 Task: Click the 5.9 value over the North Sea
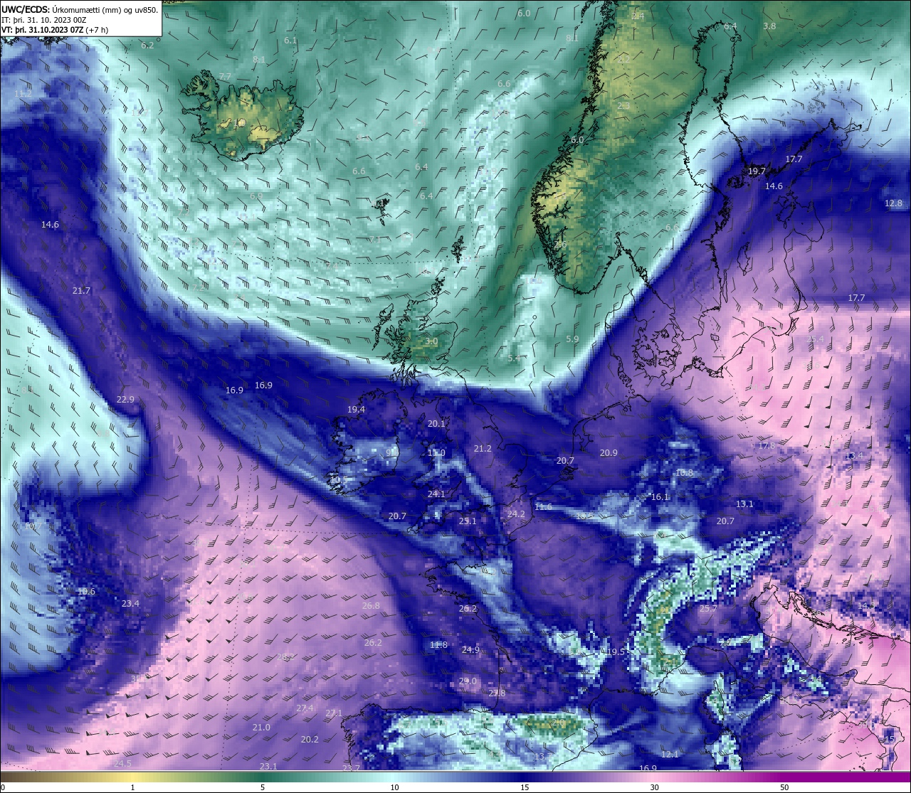point(572,340)
